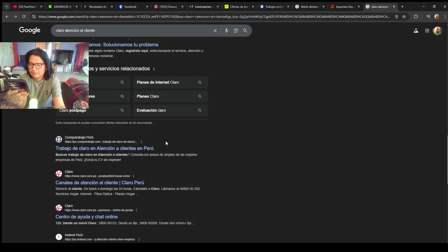Screen dimensions: 448x252
Task: Click Claro favicon beside Canales de atención result
Action: tap(59, 174)
